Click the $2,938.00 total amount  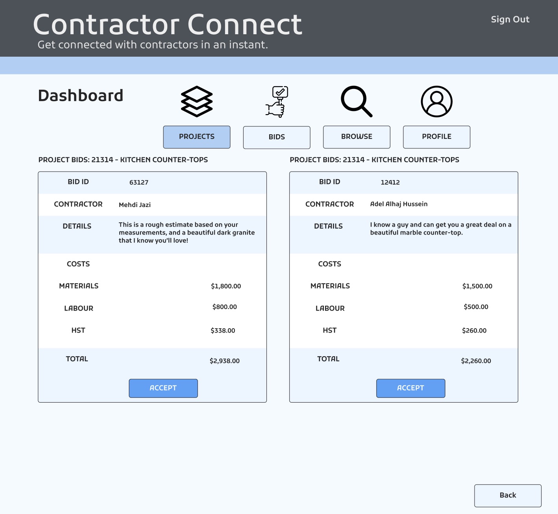pyautogui.click(x=225, y=361)
